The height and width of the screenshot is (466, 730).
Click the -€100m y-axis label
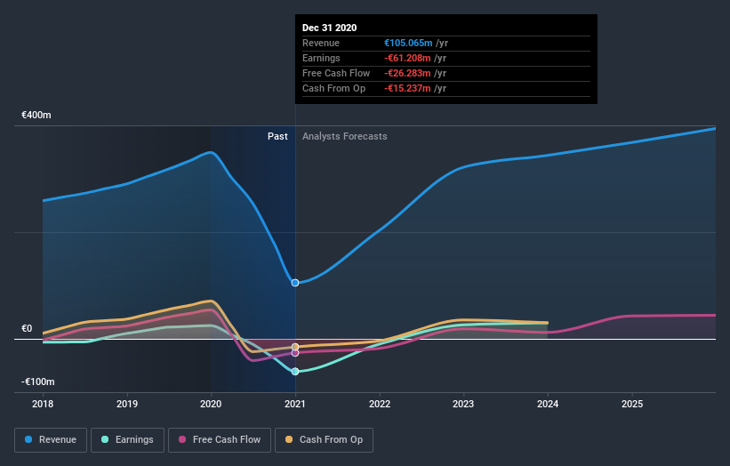click(x=37, y=382)
